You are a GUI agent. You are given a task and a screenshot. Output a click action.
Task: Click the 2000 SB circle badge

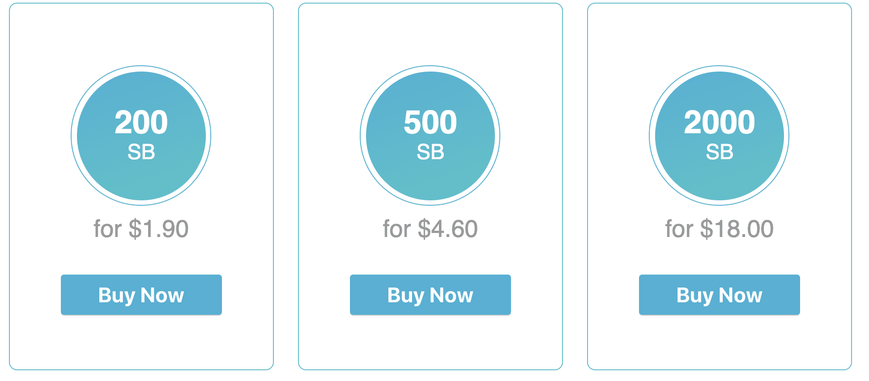[719, 135]
